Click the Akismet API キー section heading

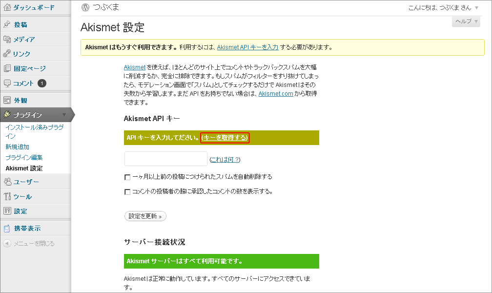152,118
